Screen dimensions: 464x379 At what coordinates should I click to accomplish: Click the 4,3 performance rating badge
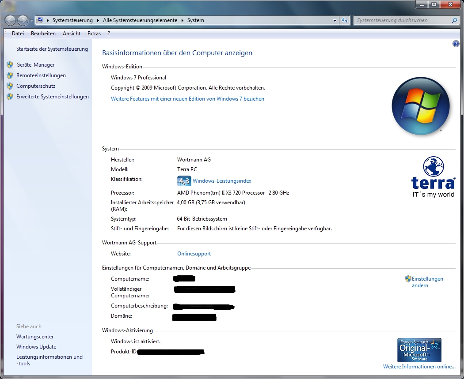(184, 181)
